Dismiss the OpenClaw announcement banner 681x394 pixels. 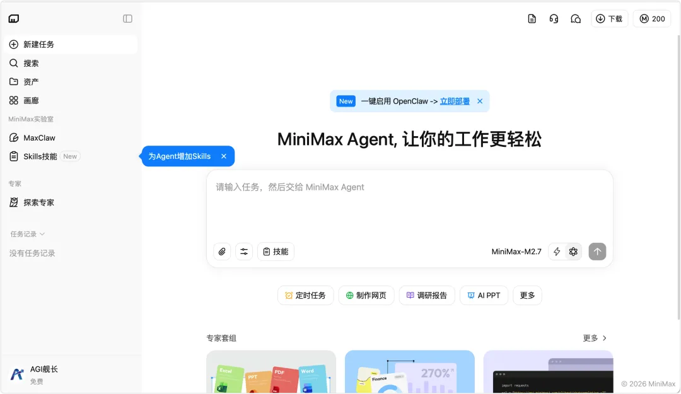point(480,101)
